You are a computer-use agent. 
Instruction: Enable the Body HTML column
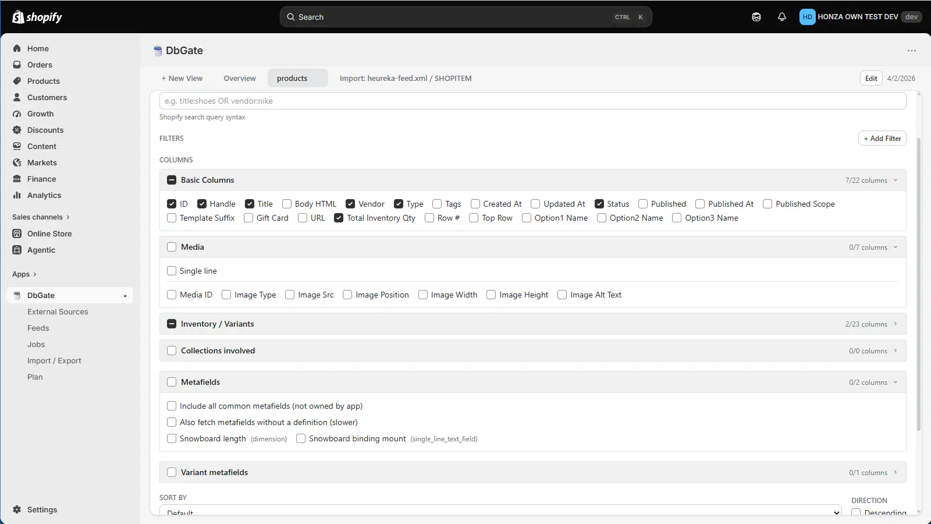pyautogui.click(x=287, y=204)
